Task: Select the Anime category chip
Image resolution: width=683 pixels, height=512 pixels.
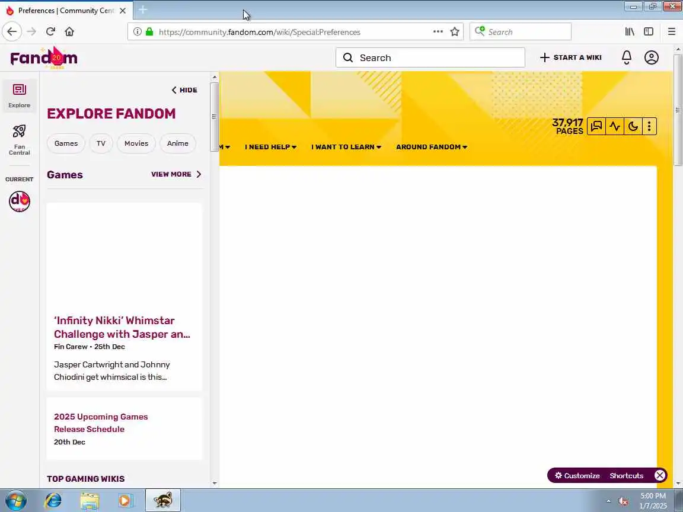Action: [x=178, y=143]
